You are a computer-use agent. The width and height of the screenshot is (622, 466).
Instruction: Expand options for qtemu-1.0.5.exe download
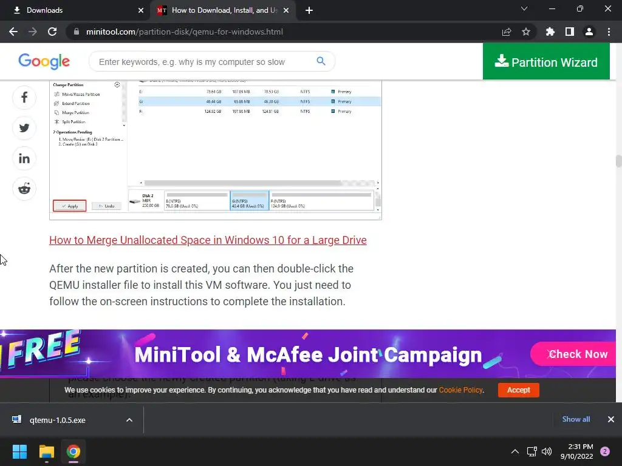129,420
